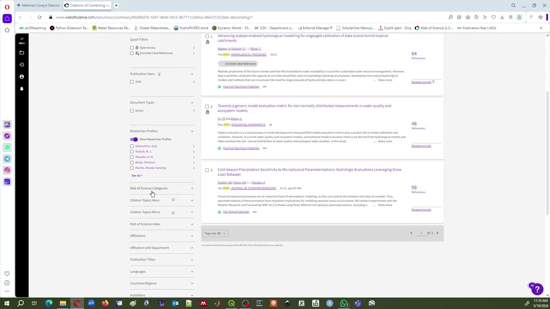Open more options dots for third record
Viewport: 550px width, 309px height.
click(x=254, y=212)
